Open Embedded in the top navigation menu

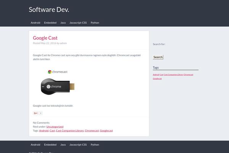point(50,23)
